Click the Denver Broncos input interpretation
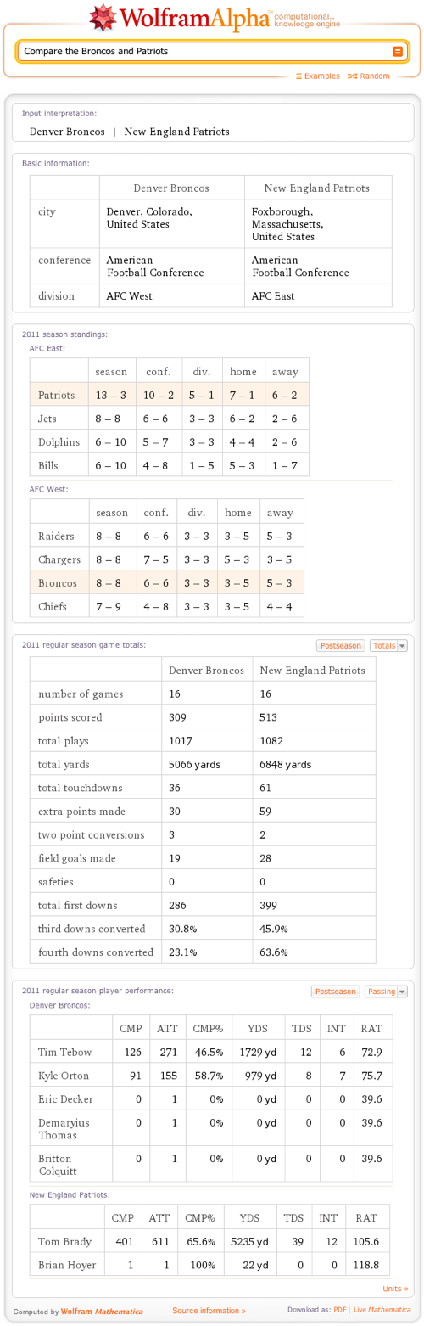424x1326 pixels. point(67,132)
